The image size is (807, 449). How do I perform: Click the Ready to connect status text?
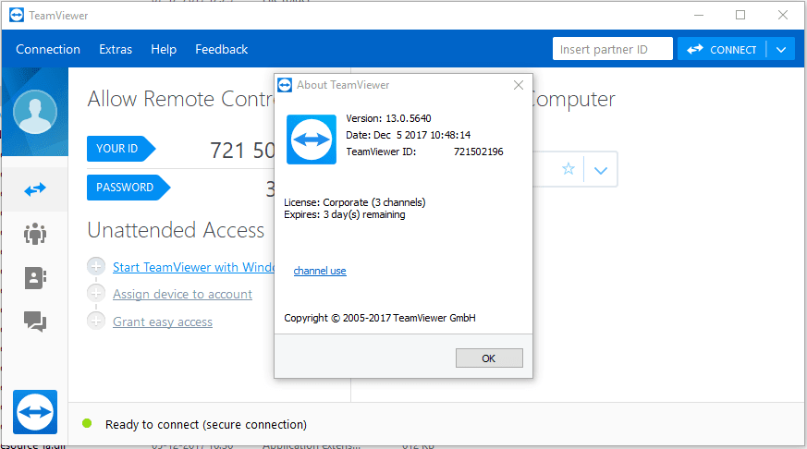click(x=206, y=425)
